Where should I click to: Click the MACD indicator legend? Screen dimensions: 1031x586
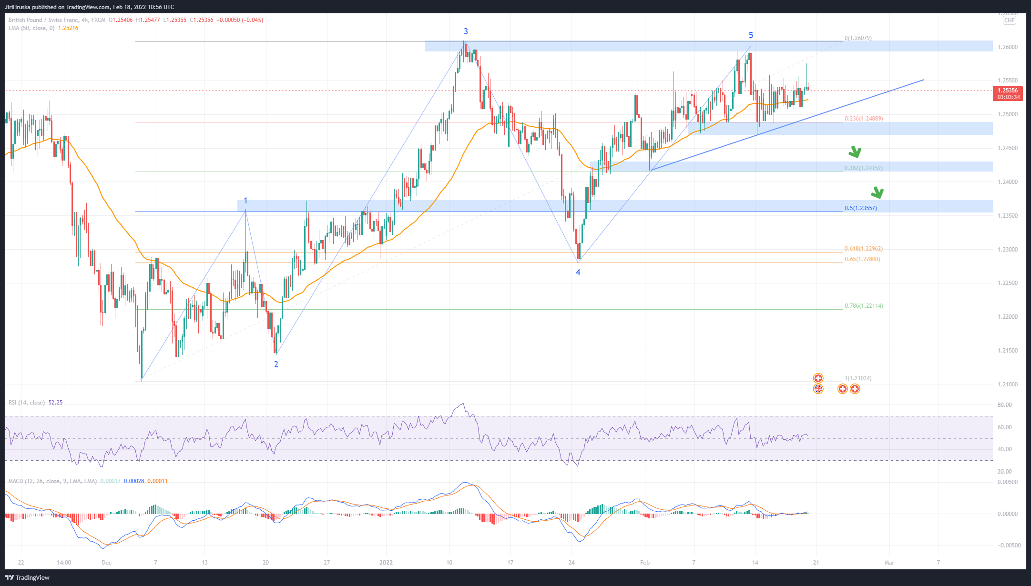point(52,481)
